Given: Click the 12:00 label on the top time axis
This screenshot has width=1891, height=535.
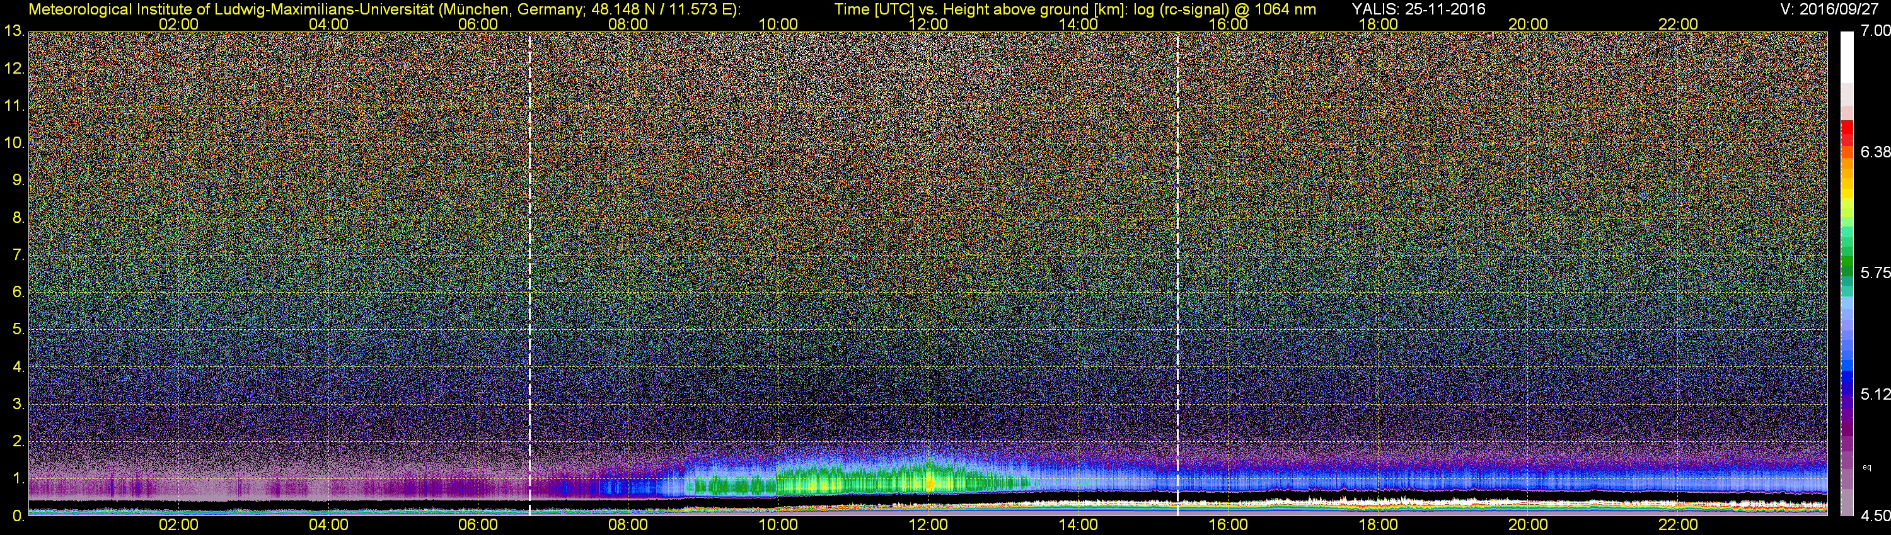Looking at the screenshot, I should (x=928, y=24).
